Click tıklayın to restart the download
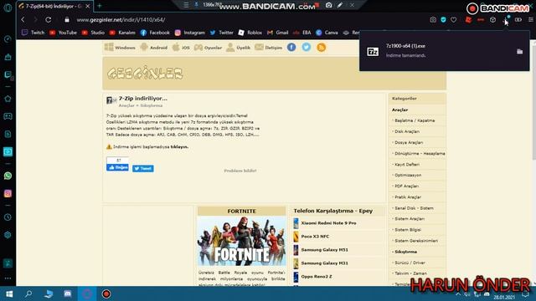The image size is (536, 301). coord(179,147)
